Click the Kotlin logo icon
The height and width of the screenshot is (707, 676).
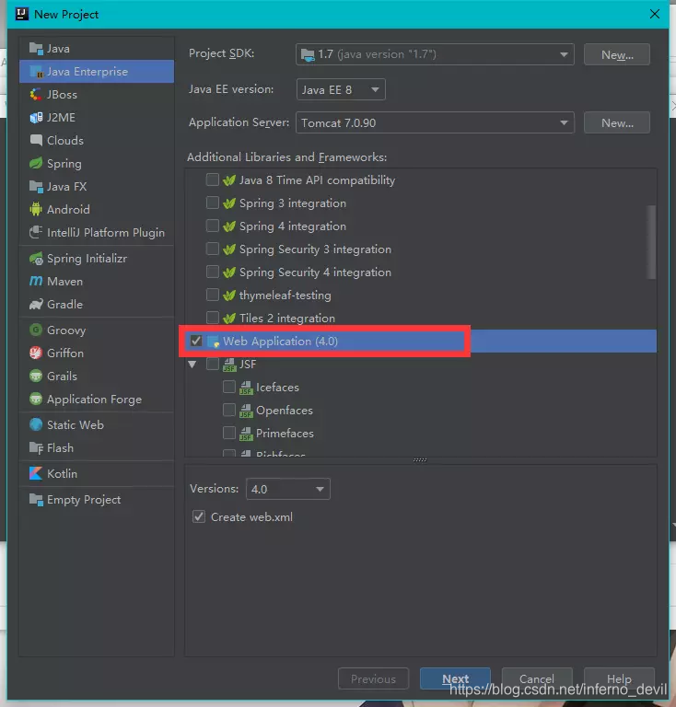point(36,473)
